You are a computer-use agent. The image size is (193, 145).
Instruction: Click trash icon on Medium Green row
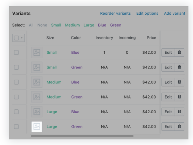click(x=179, y=97)
